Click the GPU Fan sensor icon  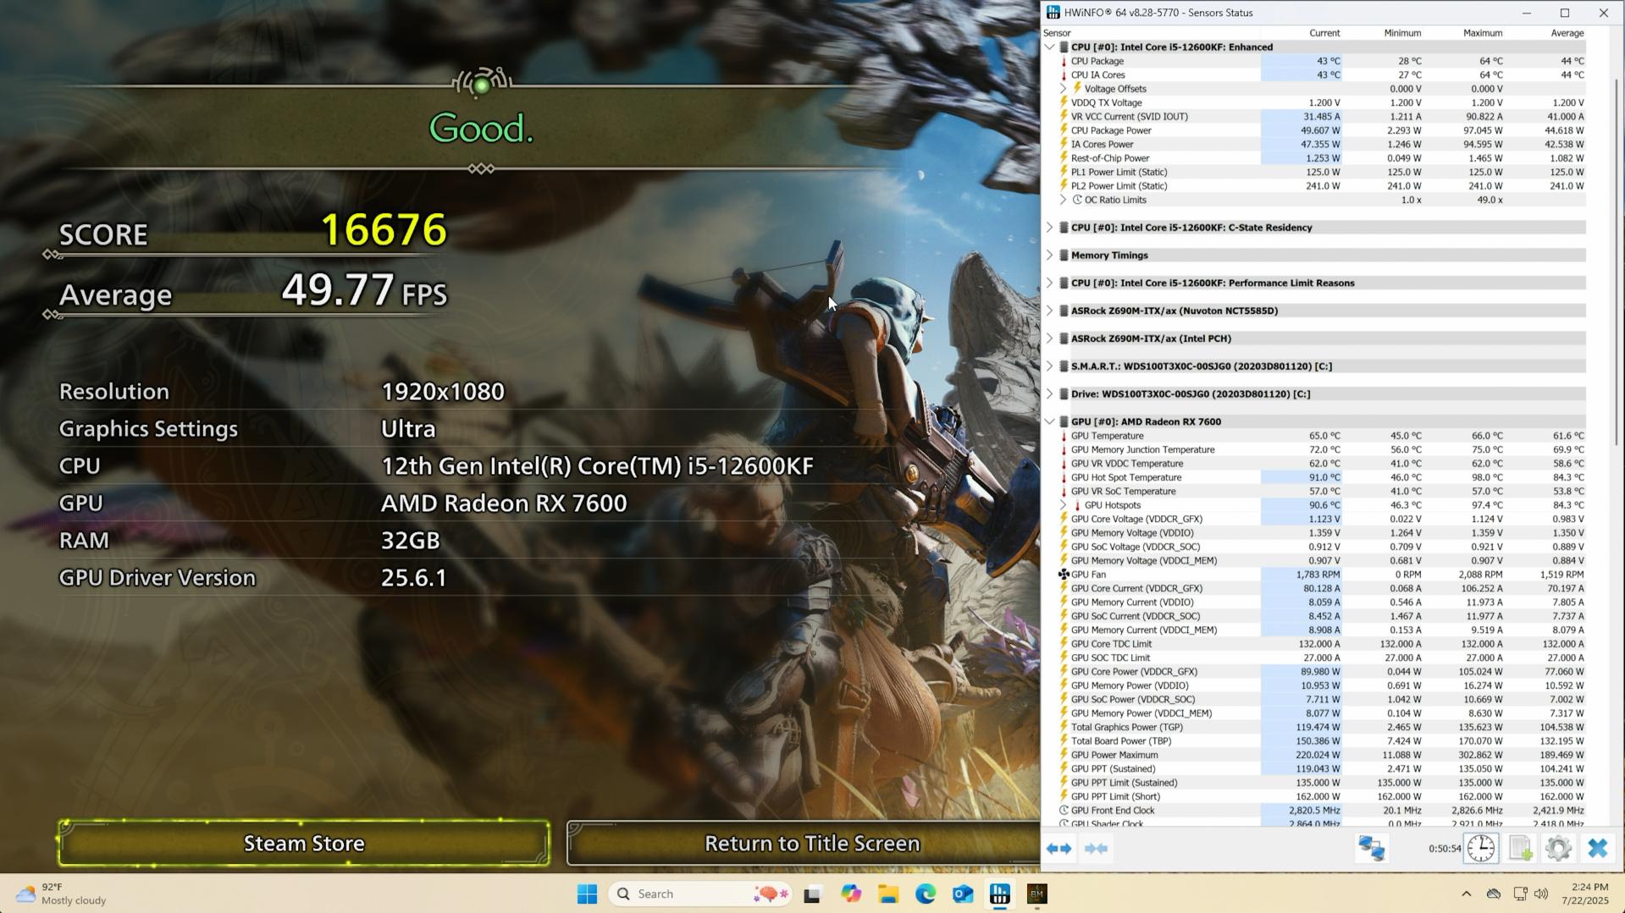(x=1064, y=575)
